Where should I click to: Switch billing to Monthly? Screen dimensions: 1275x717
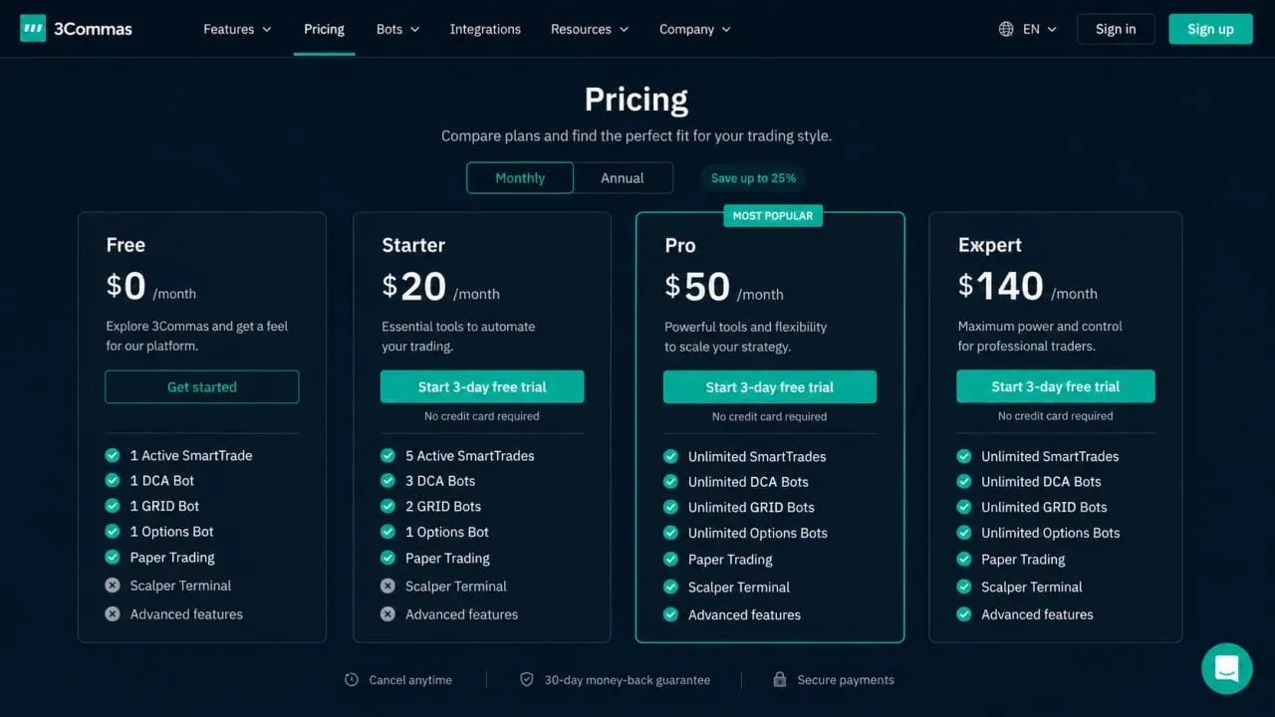coord(520,177)
